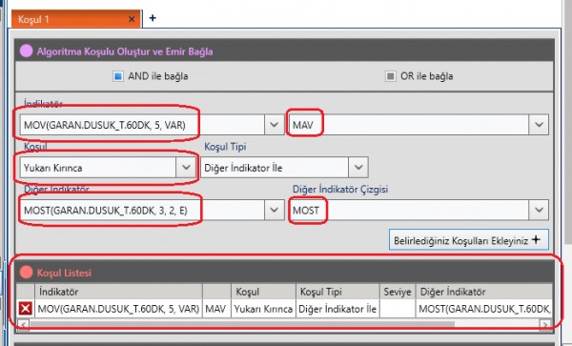The height and width of the screenshot is (346, 572).
Task: Open the MAV line dropdown arrow
Action: pyautogui.click(x=539, y=125)
